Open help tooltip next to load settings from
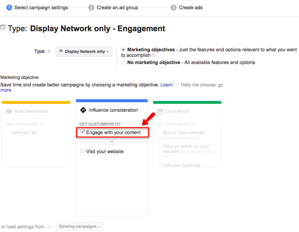Viewport: 299px width, 232px height. coord(49,227)
